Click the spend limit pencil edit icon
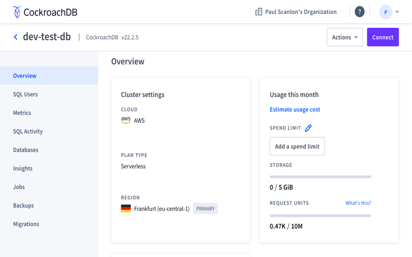This screenshot has width=412, height=257. pyautogui.click(x=308, y=128)
